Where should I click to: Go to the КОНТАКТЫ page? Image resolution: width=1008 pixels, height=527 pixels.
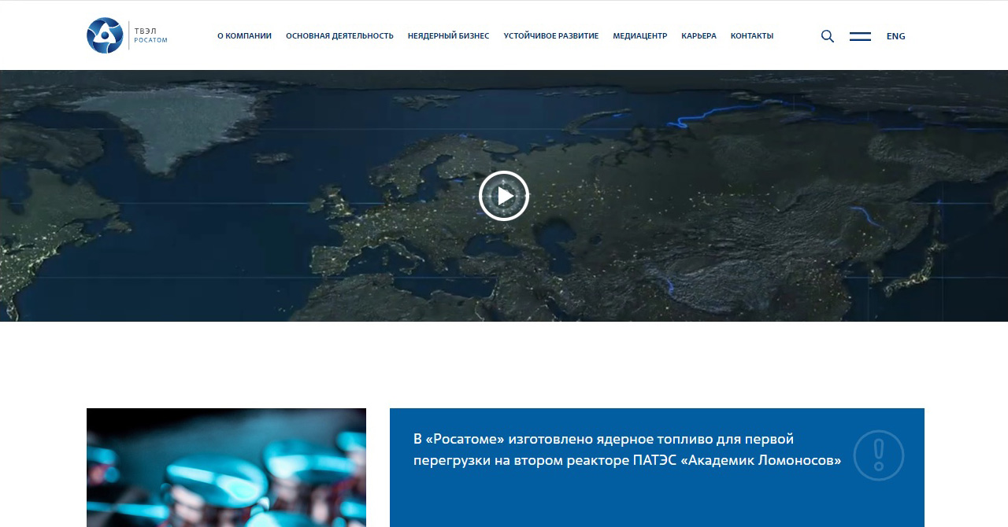pyautogui.click(x=751, y=36)
